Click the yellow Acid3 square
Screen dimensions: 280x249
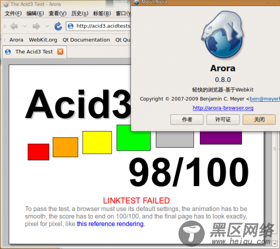(97, 142)
